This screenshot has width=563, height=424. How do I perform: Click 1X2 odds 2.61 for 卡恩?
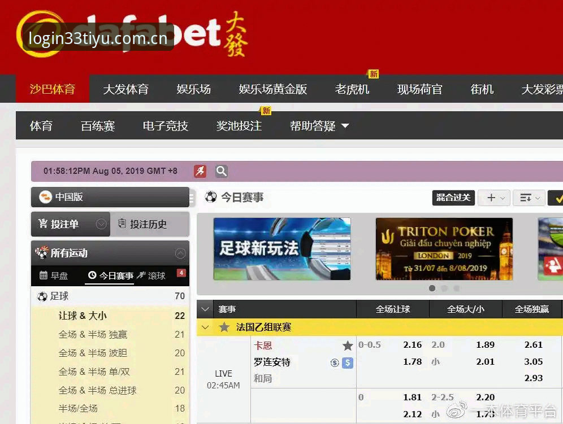(x=533, y=345)
